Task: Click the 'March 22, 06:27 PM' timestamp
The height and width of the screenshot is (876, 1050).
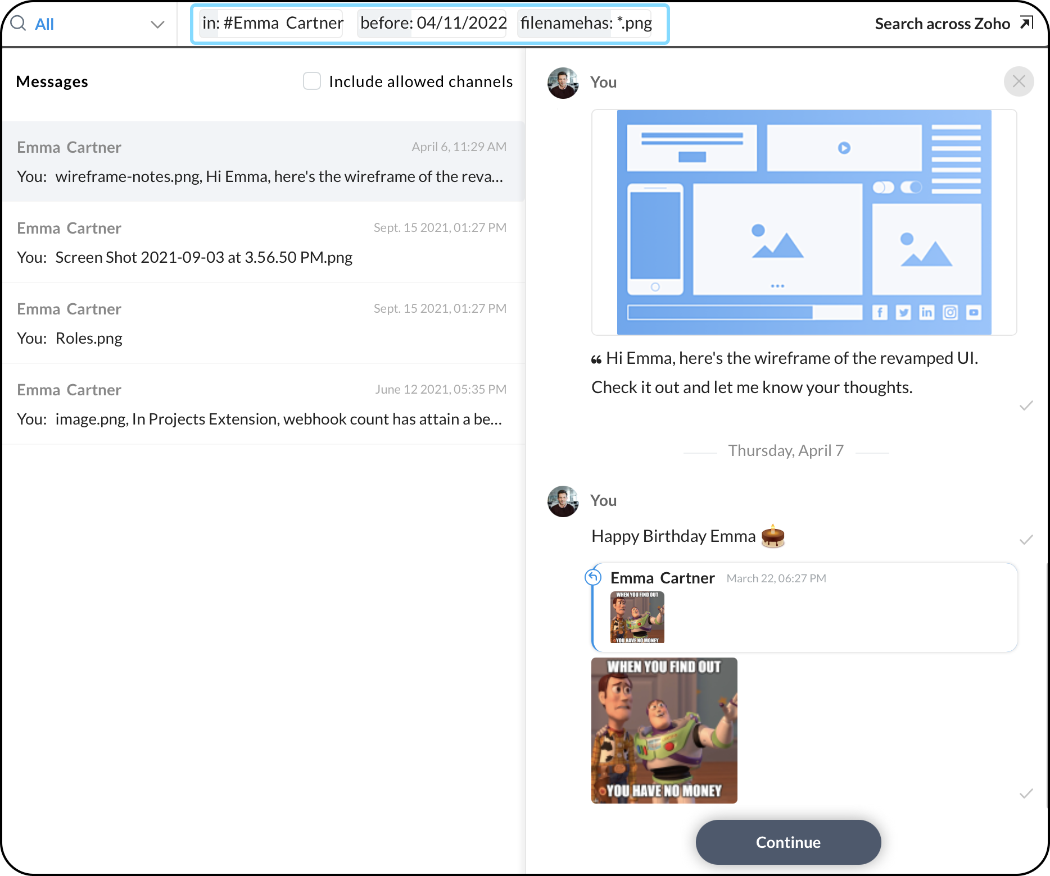Action: 776,578
